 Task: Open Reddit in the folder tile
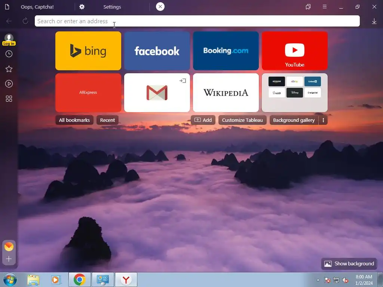(277, 93)
